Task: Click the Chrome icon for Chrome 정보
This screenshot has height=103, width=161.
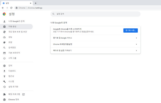Action: [x=4, y=100]
